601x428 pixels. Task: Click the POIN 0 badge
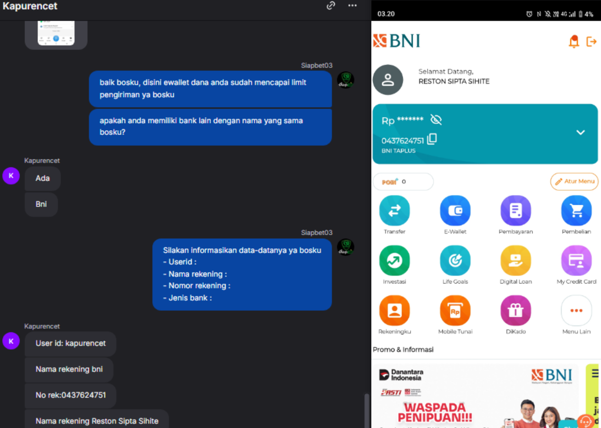(403, 182)
